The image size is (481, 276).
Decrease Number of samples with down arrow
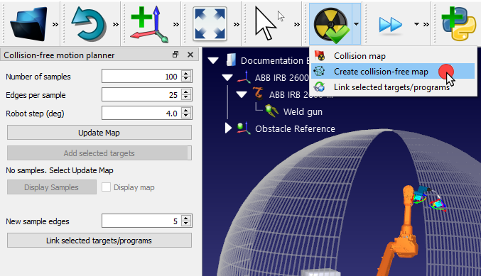click(186, 79)
